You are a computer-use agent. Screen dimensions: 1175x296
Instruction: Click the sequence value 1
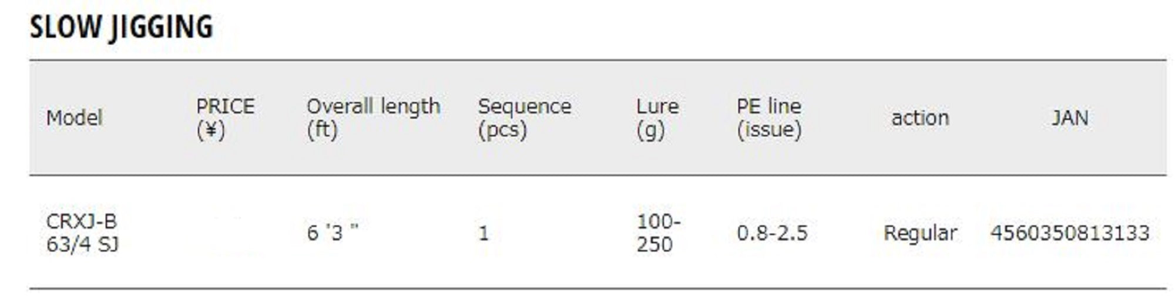pyautogui.click(x=484, y=234)
